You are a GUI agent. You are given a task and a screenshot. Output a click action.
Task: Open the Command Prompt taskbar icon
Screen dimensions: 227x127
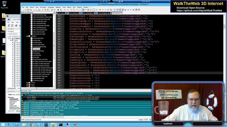(x=61, y=125)
